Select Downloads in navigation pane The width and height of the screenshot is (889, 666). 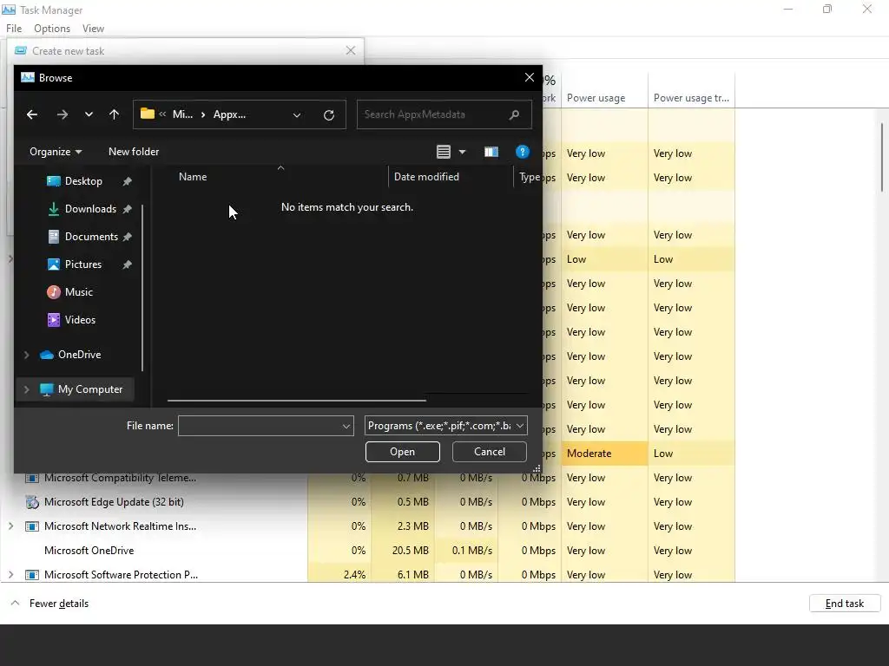point(90,209)
